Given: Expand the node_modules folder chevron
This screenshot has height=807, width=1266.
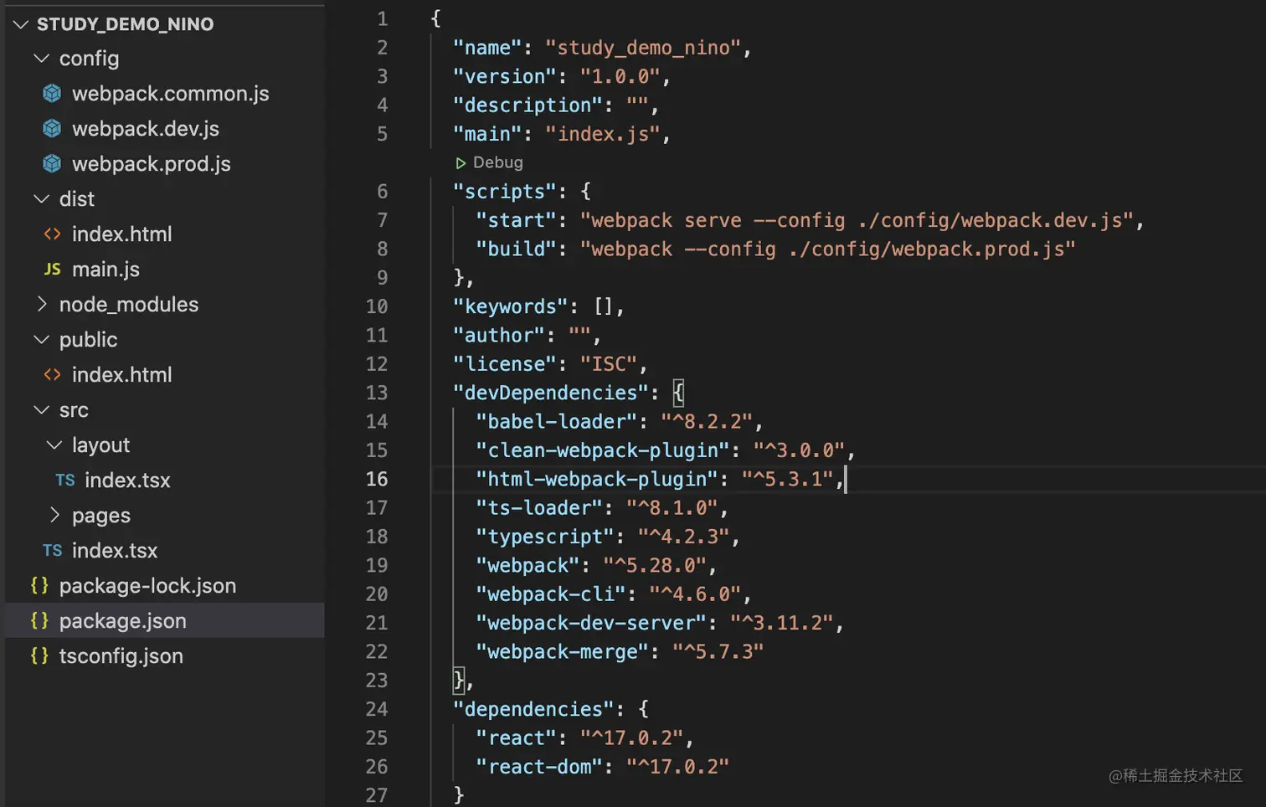Looking at the screenshot, I should pos(41,305).
